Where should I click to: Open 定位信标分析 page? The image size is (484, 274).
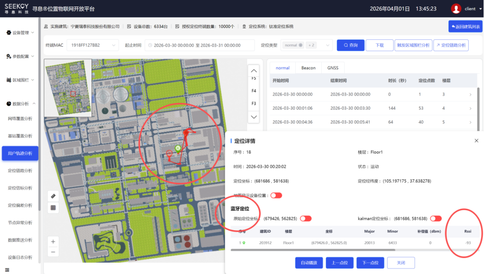[x=20, y=188]
